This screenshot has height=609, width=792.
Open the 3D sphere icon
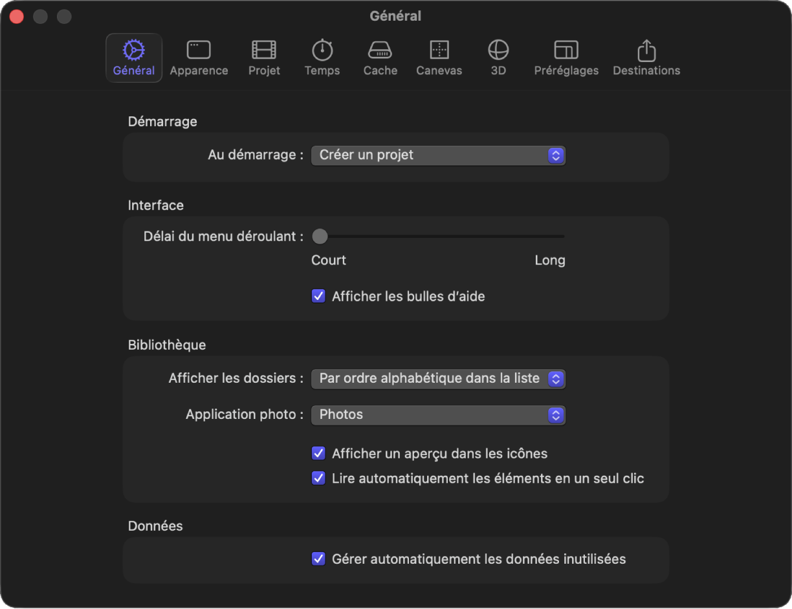click(x=498, y=50)
